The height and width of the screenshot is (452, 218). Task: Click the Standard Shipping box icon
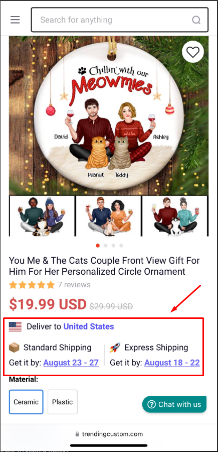14,348
